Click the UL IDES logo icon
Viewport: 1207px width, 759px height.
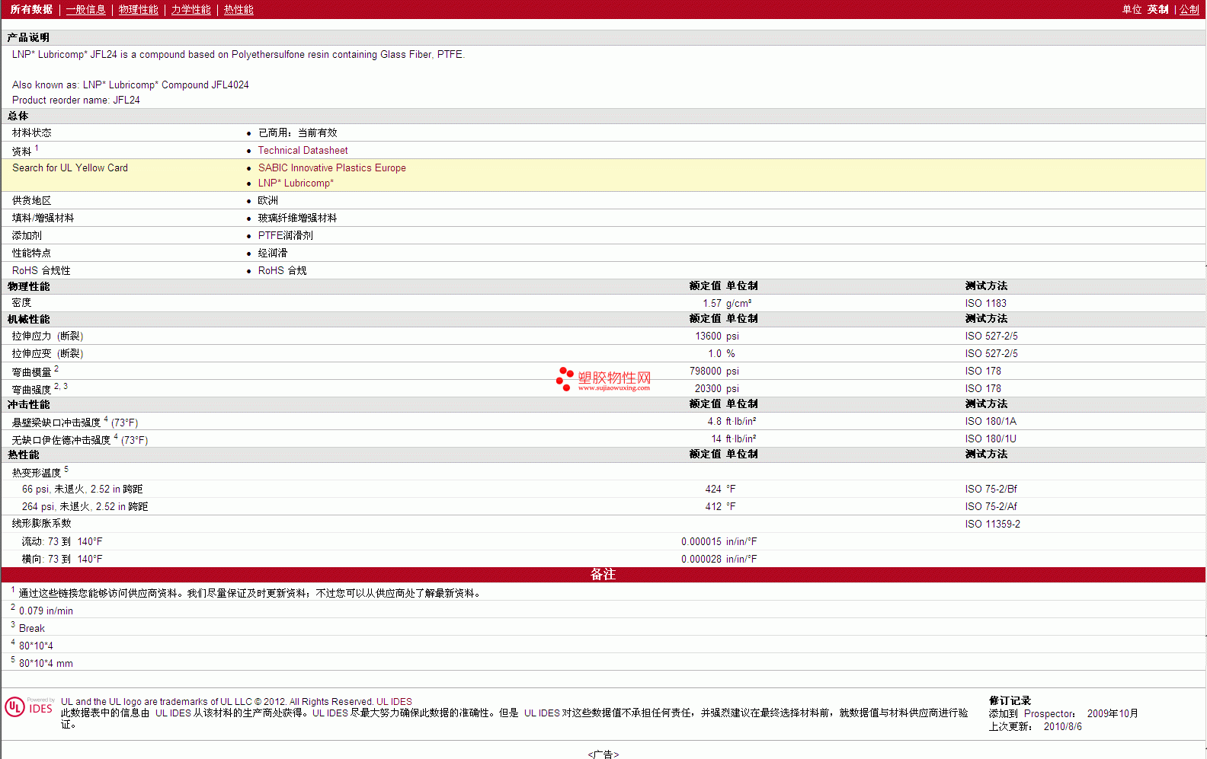point(29,707)
